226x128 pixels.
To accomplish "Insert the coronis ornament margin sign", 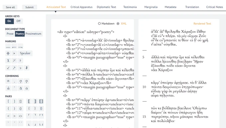I will [x=8, y=53].
